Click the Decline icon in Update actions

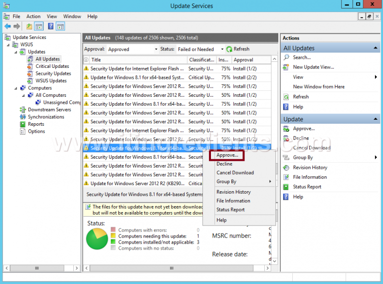pyautogui.click(x=286, y=138)
